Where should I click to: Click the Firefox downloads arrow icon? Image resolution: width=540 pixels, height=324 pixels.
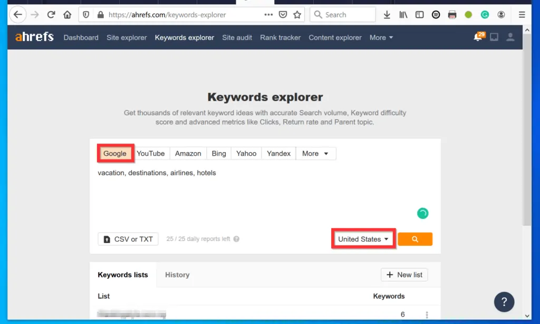(x=387, y=14)
